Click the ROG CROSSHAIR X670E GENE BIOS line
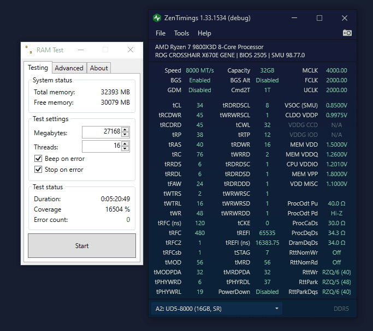 pos(230,55)
